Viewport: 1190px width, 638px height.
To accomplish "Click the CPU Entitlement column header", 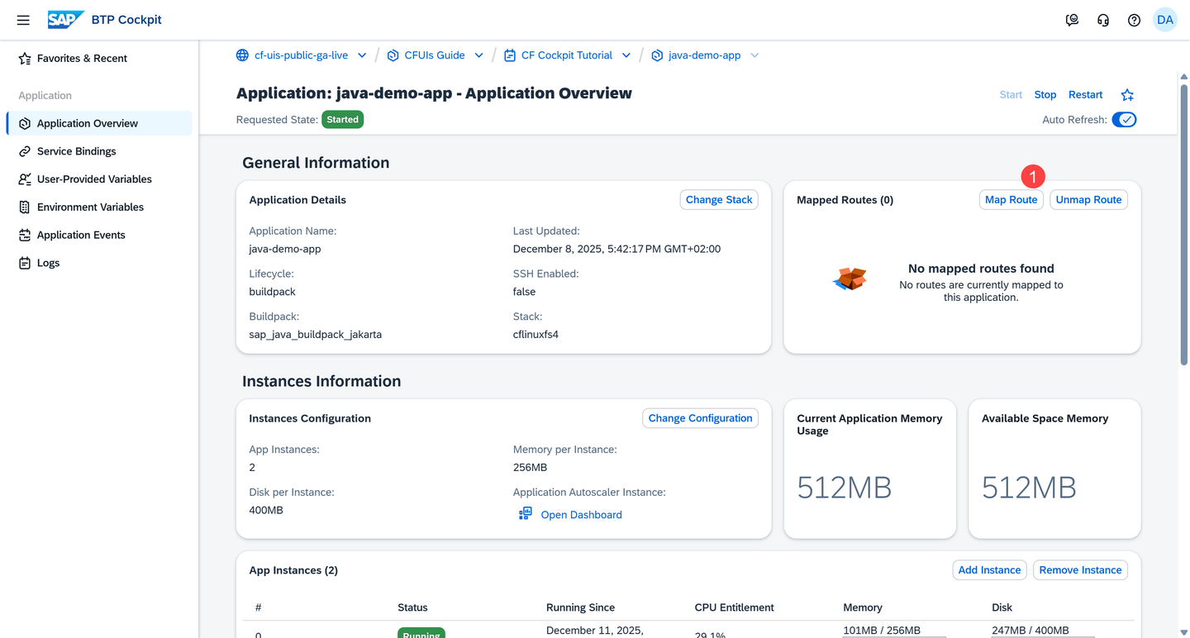I will coord(734,607).
